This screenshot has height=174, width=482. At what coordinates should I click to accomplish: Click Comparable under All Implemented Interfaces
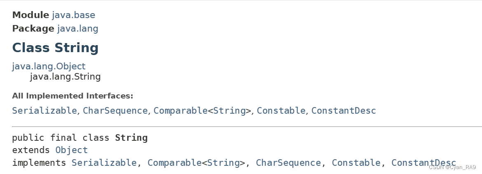(180, 110)
